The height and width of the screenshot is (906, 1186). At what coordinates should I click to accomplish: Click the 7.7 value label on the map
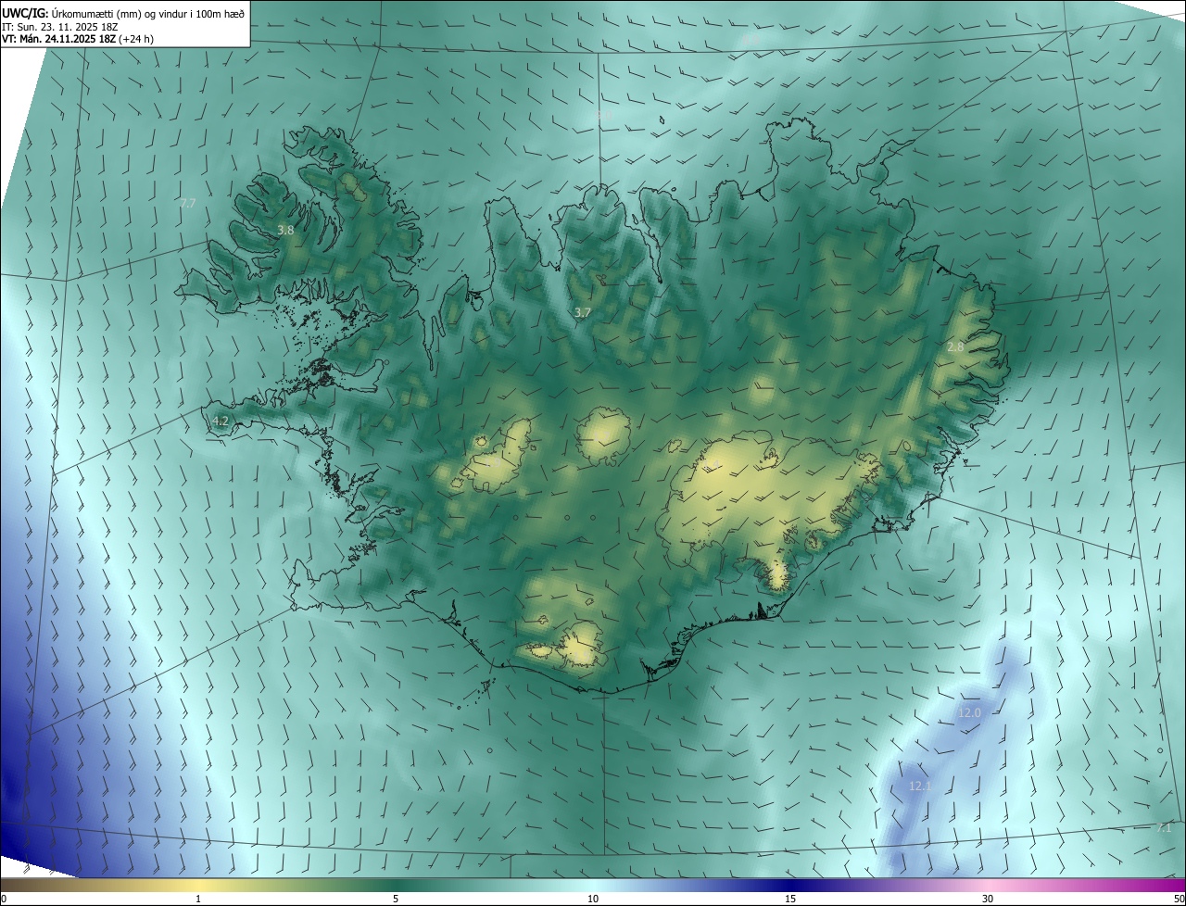point(188,203)
